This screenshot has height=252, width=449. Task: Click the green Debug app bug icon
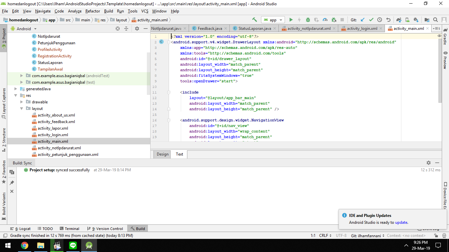pyautogui.click(x=308, y=20)
